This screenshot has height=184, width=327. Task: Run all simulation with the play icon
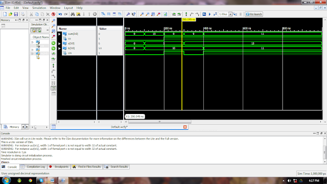(x=210, y=14)
